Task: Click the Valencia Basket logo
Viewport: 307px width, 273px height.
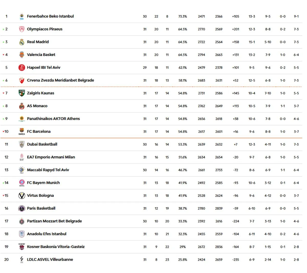Action: coord(22,55)
